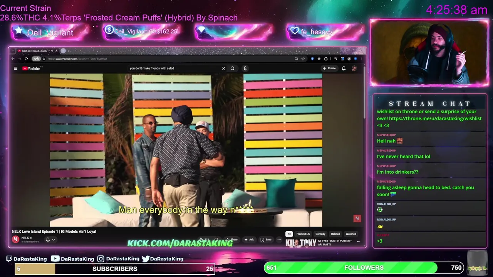Select the All filter chip

289,234
